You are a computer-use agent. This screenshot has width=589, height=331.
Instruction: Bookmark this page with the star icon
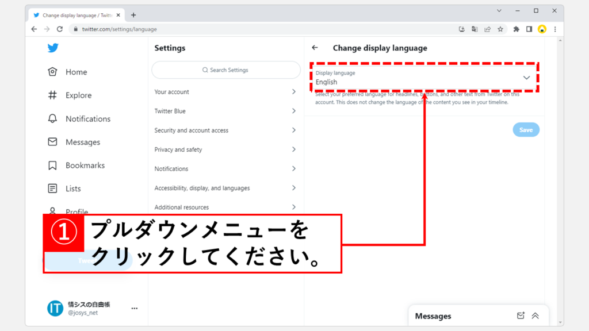pos(500,29)
